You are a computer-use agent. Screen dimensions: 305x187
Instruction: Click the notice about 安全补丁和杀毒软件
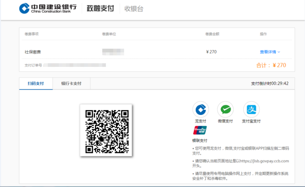point(240,176)
